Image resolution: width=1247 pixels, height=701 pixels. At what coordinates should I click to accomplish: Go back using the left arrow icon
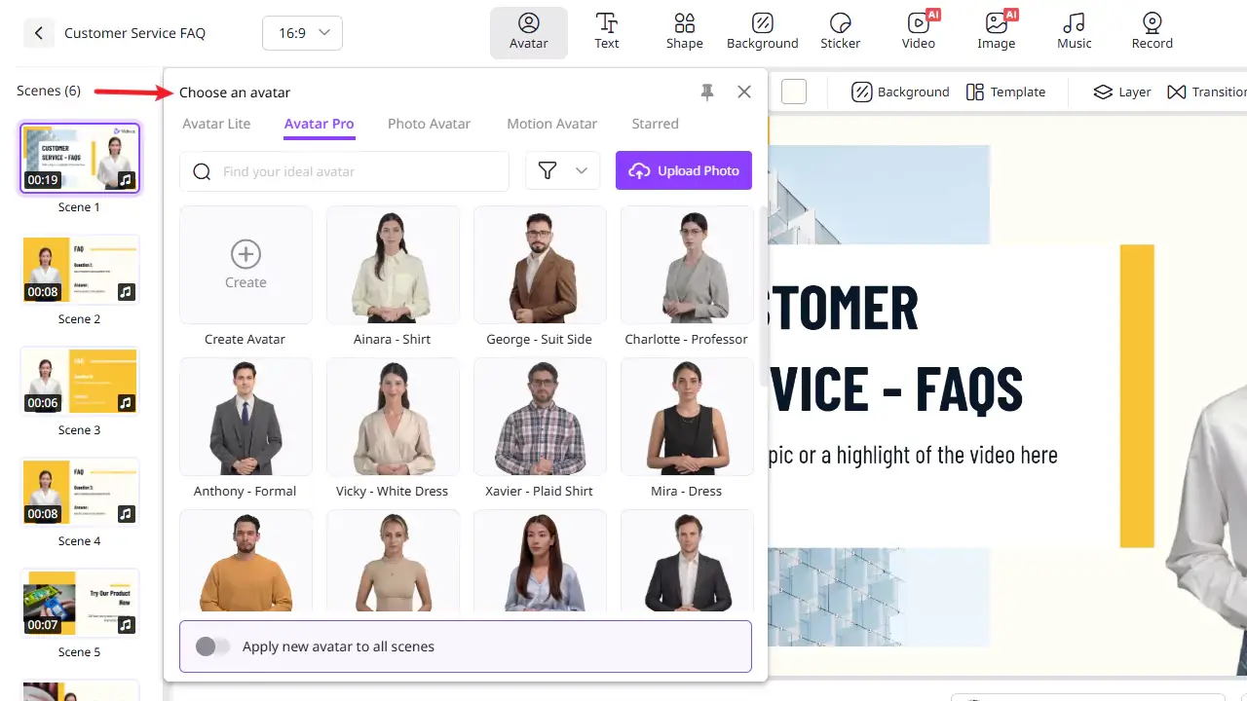(38, 33)
